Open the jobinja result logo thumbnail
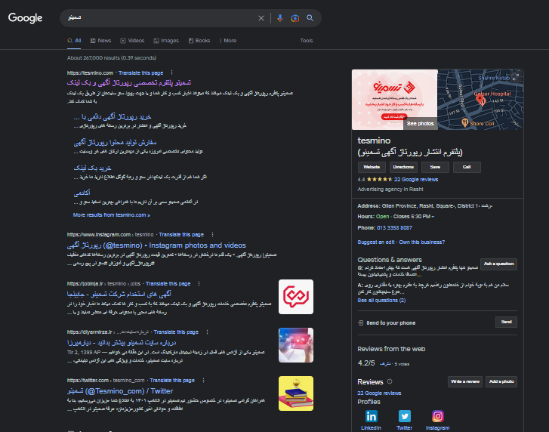 (x=296, y=297)
